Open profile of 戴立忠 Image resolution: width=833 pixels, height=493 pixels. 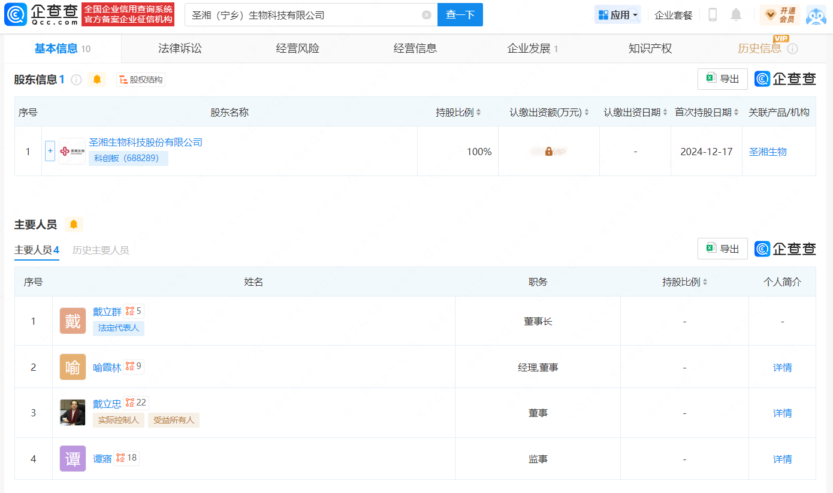pyautogui.click(x=107, y=403)
